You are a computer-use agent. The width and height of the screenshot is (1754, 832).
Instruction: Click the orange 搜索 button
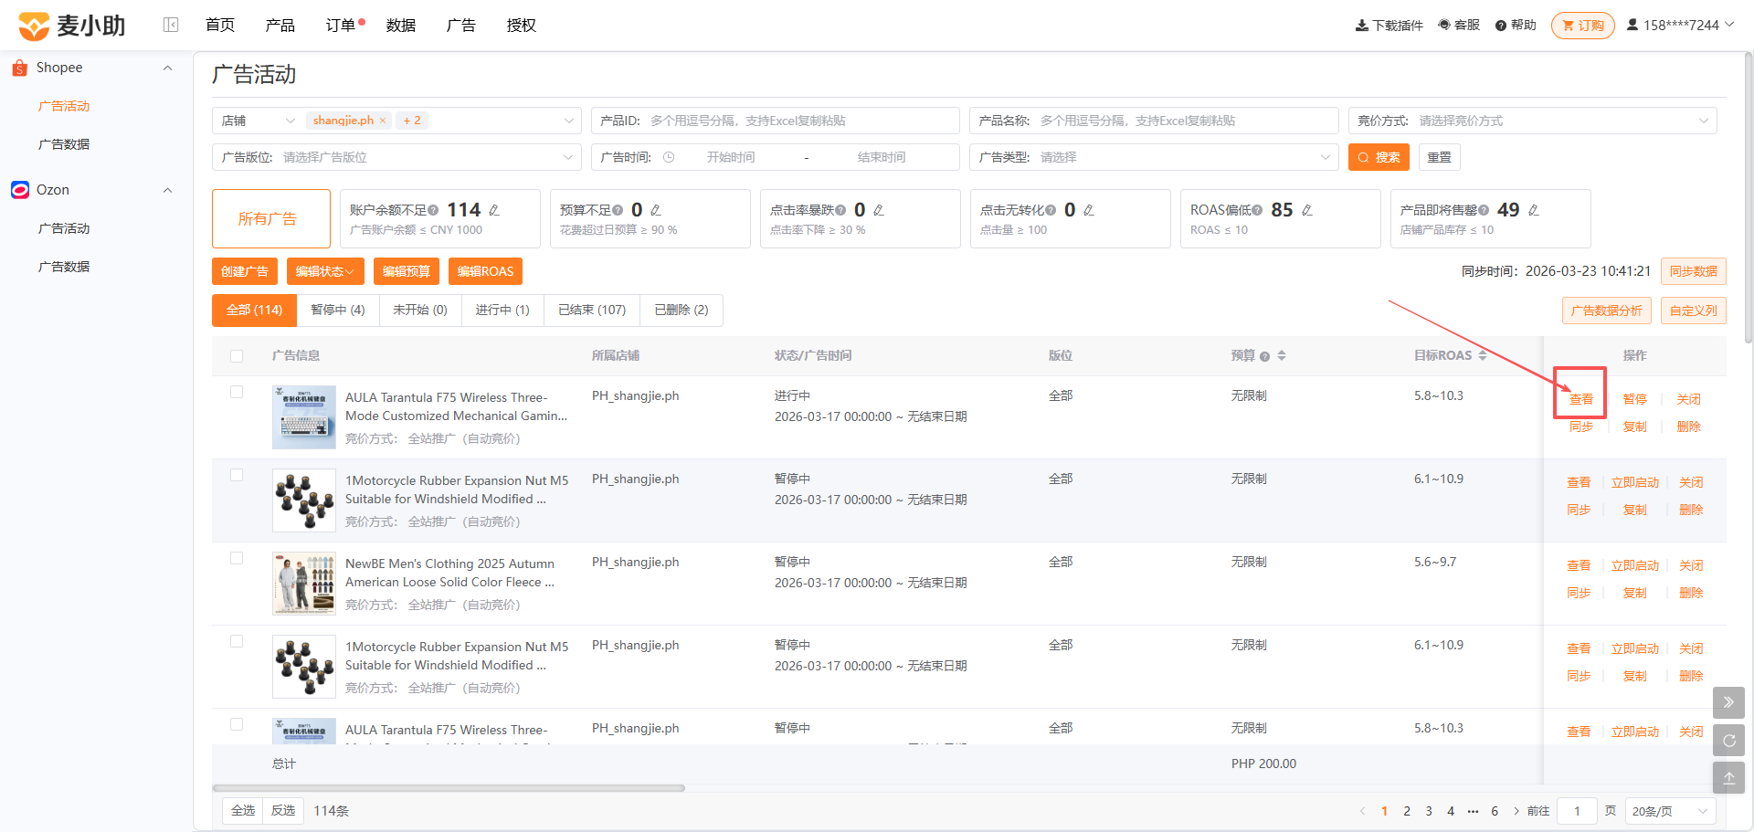click(1379, 157)
